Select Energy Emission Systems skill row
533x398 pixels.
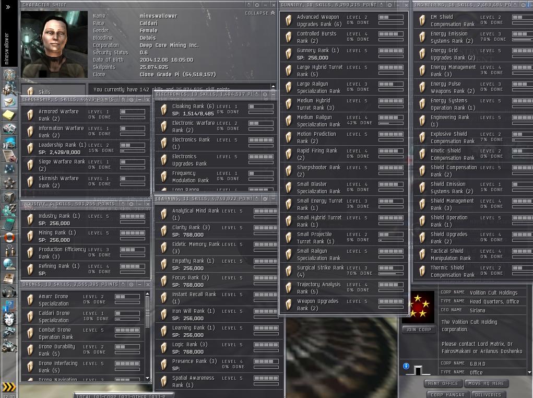[x=474, y=37]
